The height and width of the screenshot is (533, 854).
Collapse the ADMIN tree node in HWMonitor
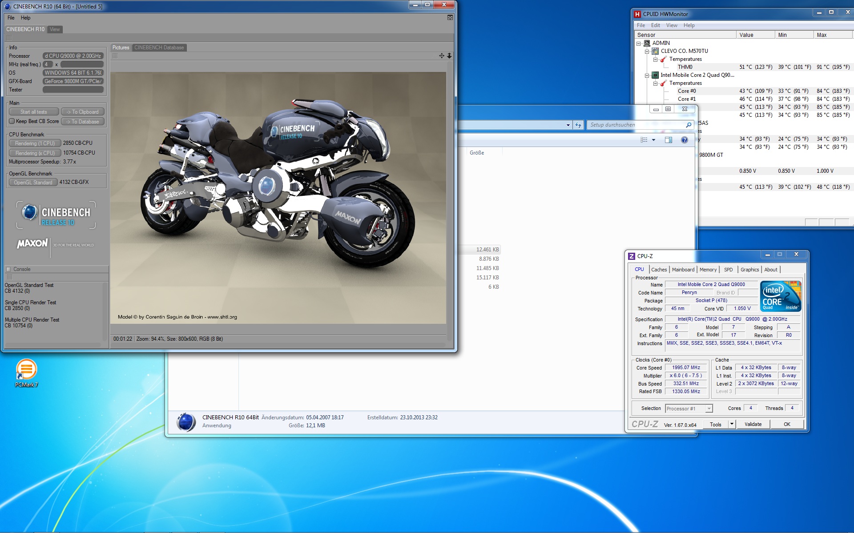(x=639, y=43)
